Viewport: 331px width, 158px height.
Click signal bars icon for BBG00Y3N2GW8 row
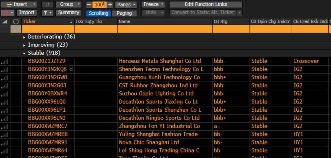click(5, 78)
